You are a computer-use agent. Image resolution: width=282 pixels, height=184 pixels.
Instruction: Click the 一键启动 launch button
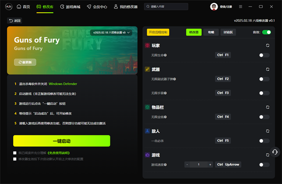tap(62, 141)
